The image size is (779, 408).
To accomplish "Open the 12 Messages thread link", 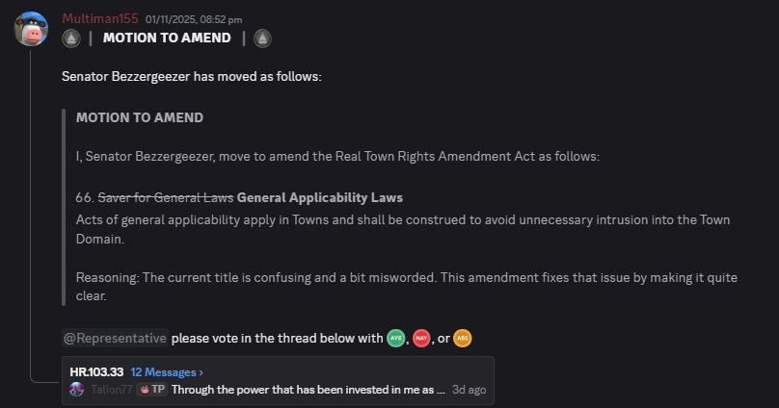I will click(x=167, y=371).
